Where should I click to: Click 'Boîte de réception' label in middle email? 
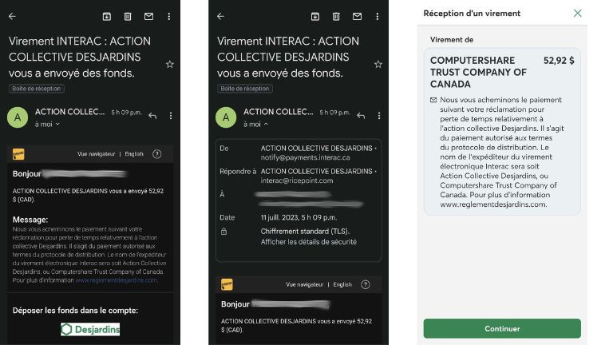coord(245,89)
